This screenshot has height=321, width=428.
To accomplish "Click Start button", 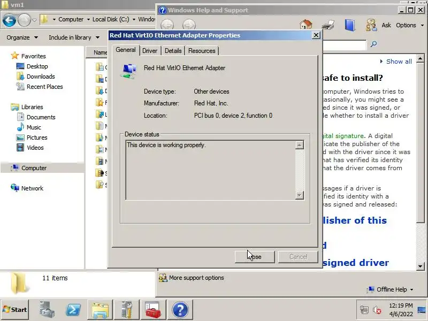I will (15, 310).
